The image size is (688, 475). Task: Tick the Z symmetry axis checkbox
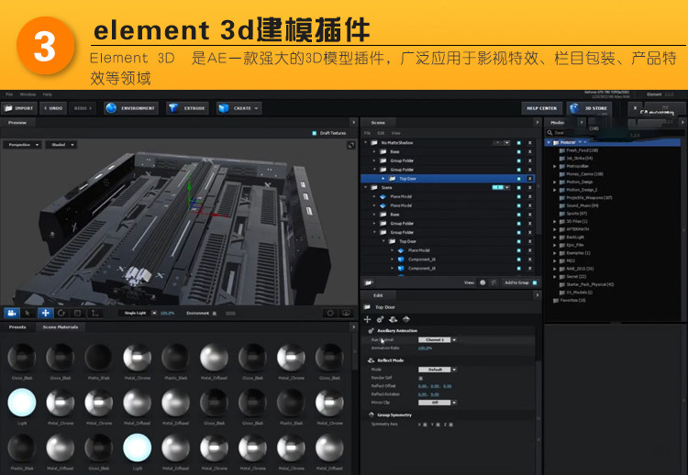pyautogui.click(x=451, y=425)
